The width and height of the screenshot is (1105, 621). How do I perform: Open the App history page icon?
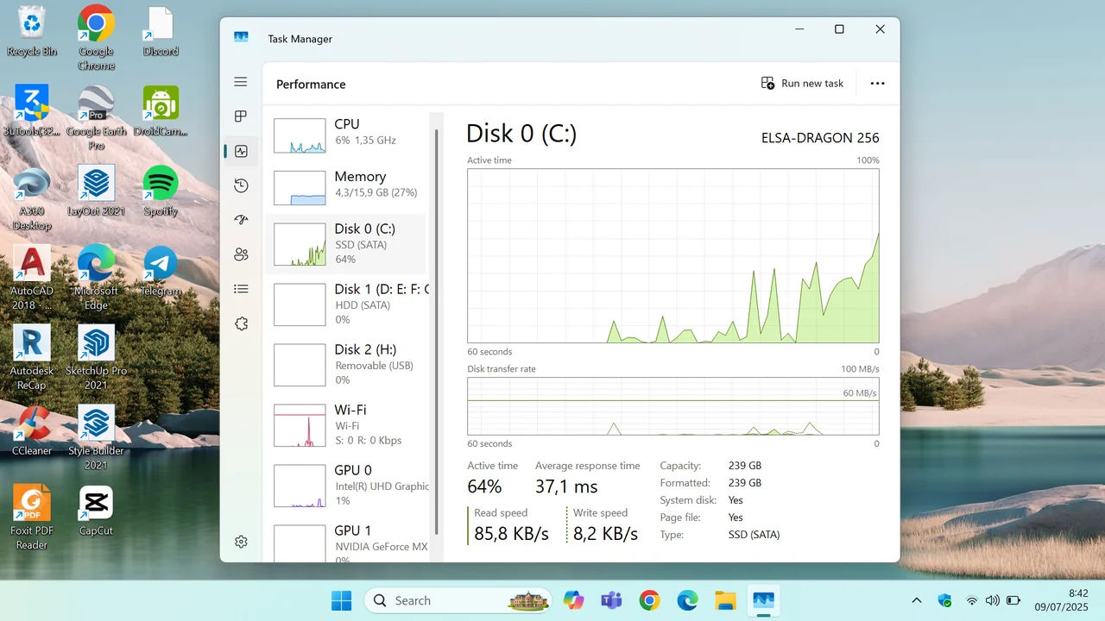[x=241, y=185]
